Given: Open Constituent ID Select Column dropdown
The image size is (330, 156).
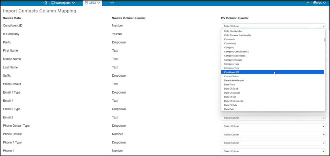Looking at the screenshot, I should pyautogui.click(x=273, y=26).
